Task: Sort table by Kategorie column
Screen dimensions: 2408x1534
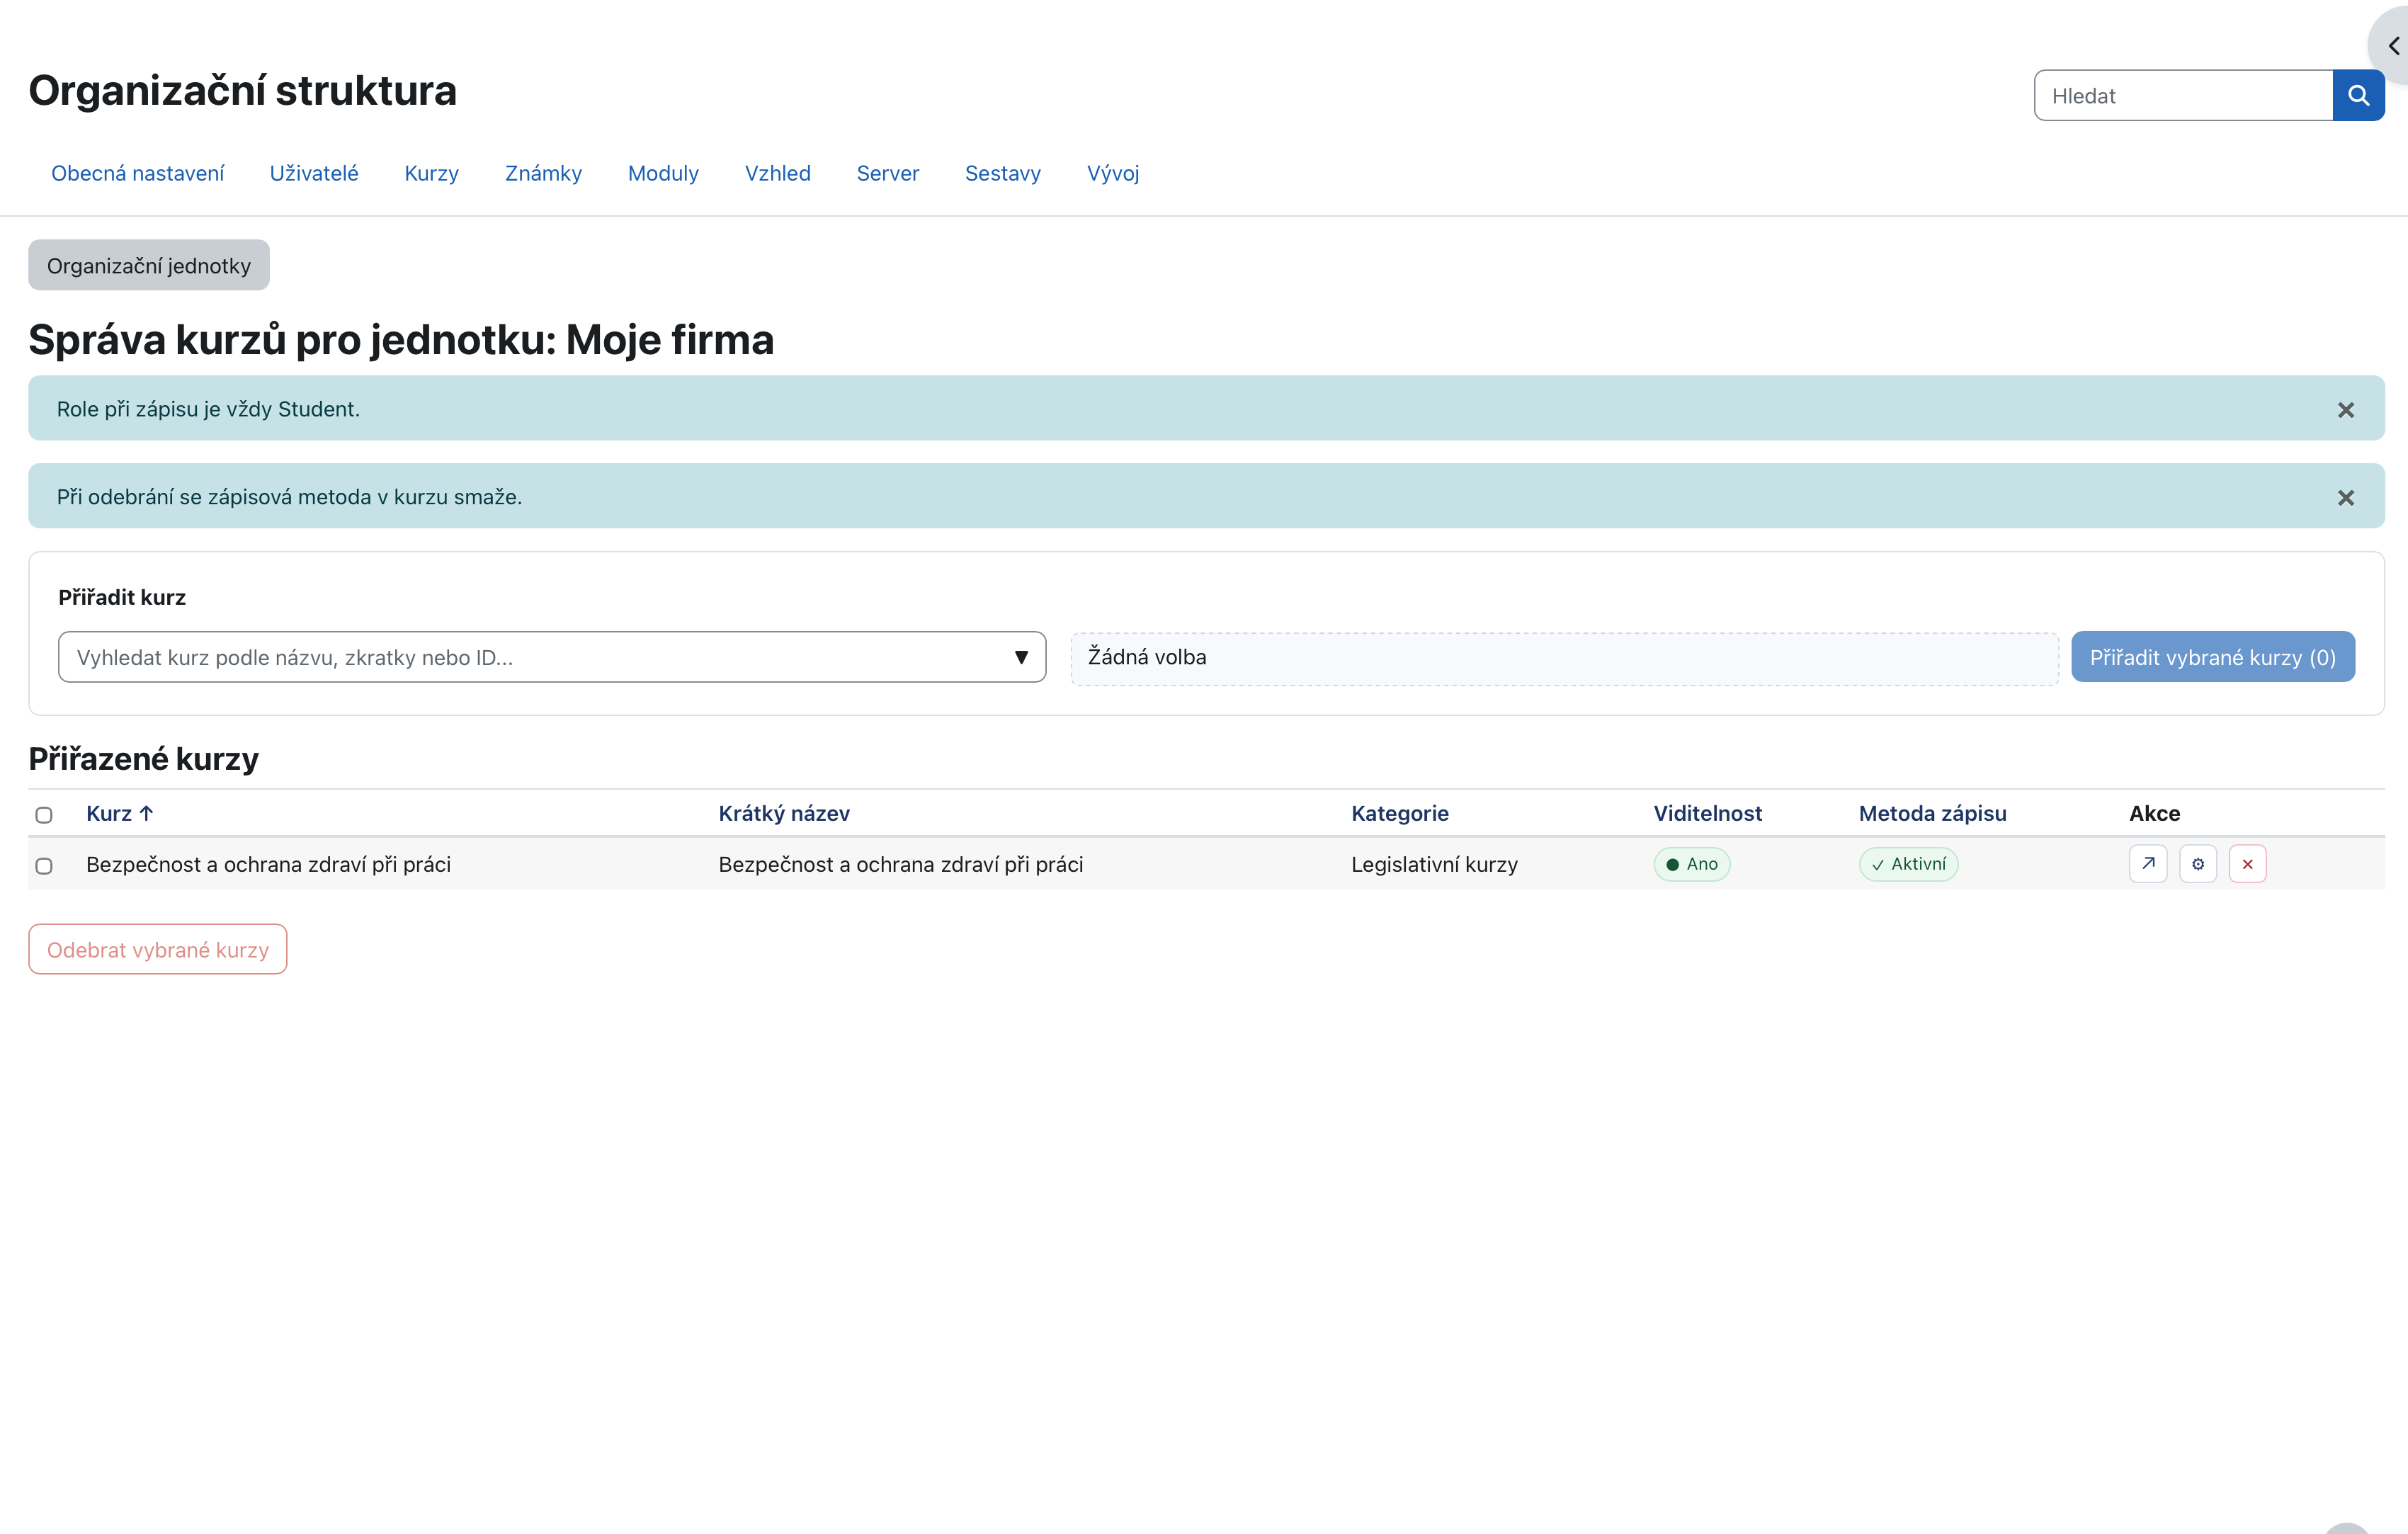Action: coord(1399,813)
